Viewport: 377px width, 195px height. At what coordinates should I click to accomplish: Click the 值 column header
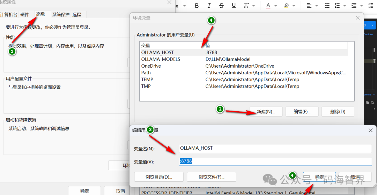tap(276, 45)
